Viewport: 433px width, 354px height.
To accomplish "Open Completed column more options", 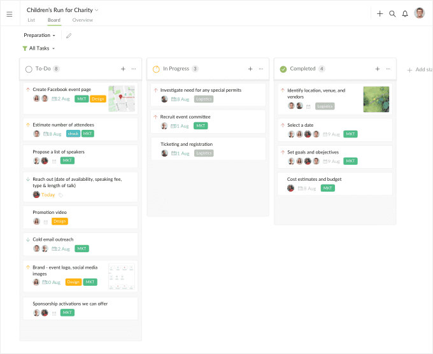I will pos(388,69).
